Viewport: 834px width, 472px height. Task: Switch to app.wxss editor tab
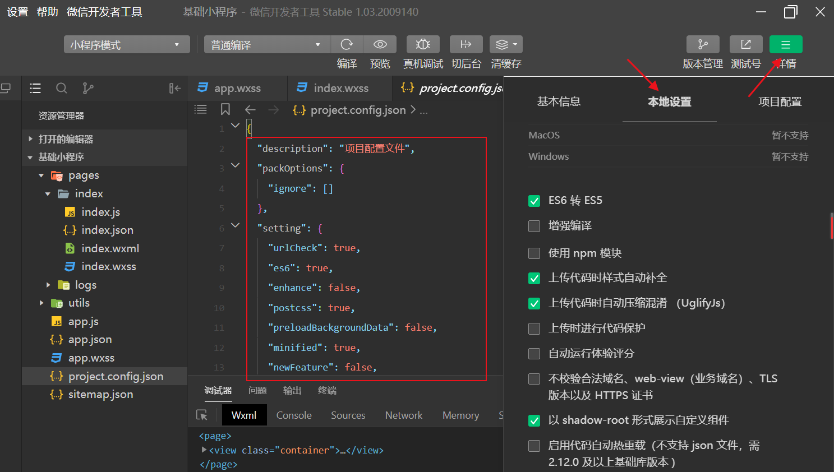pos(237,88)
